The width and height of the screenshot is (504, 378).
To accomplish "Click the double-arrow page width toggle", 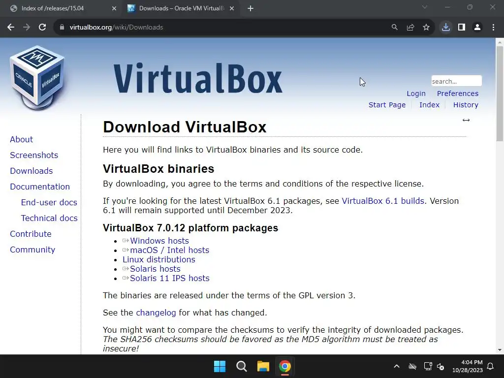I will tap(466, 120).
